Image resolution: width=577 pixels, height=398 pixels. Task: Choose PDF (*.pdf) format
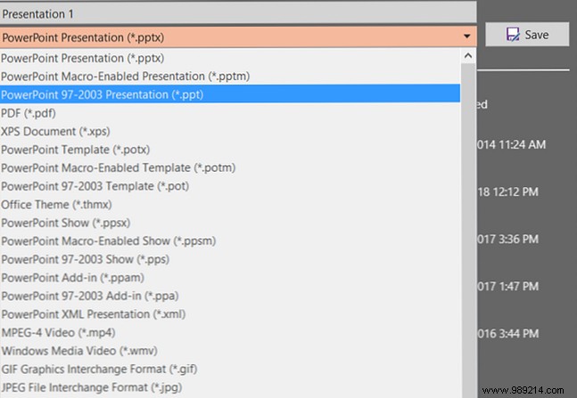click(x=230, y=113)
